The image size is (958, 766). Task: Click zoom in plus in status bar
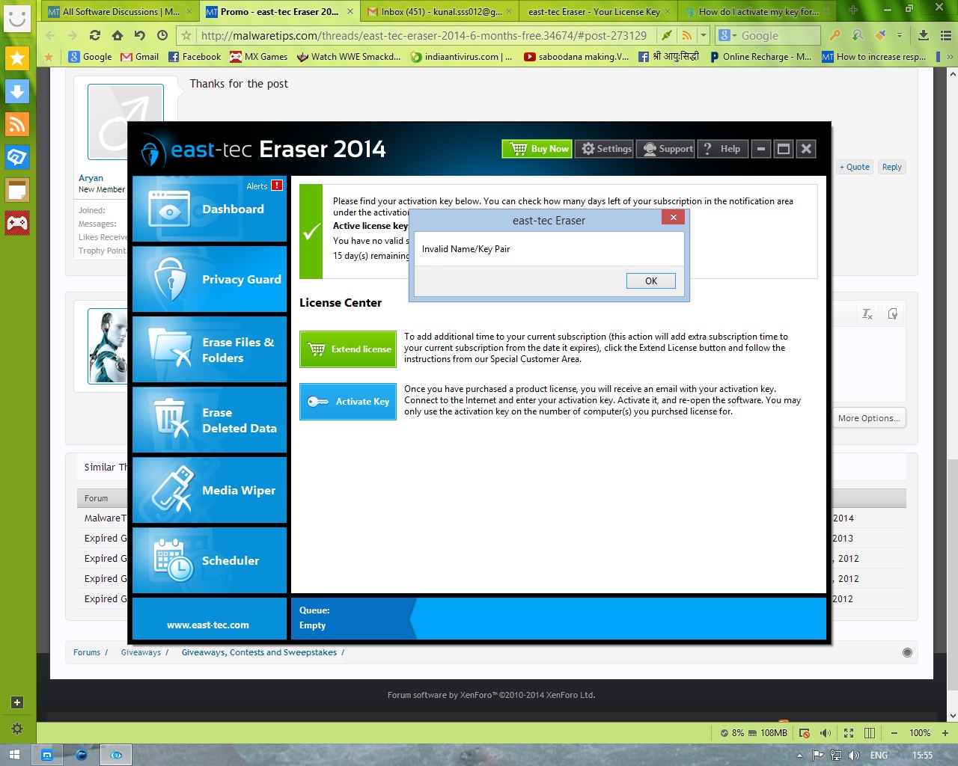[x=945, y=733]
